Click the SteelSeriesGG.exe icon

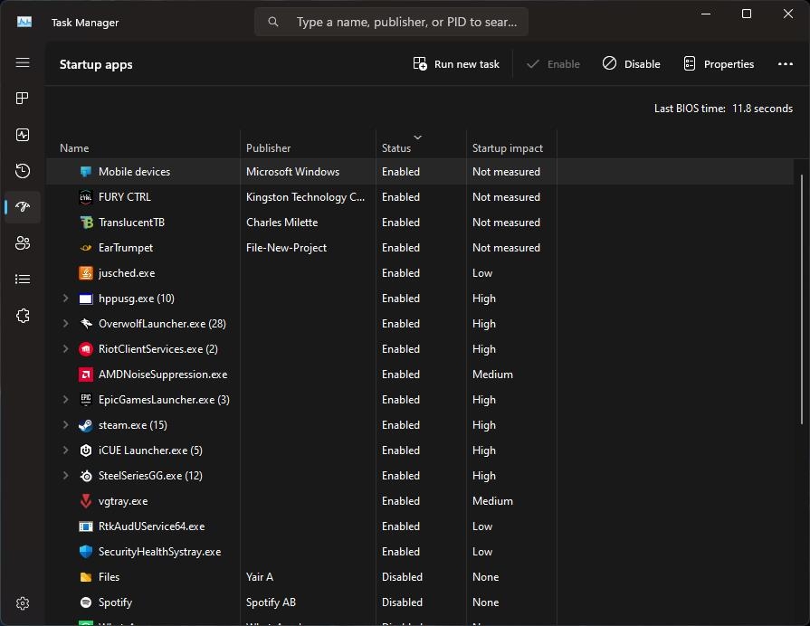coord(86,476)
